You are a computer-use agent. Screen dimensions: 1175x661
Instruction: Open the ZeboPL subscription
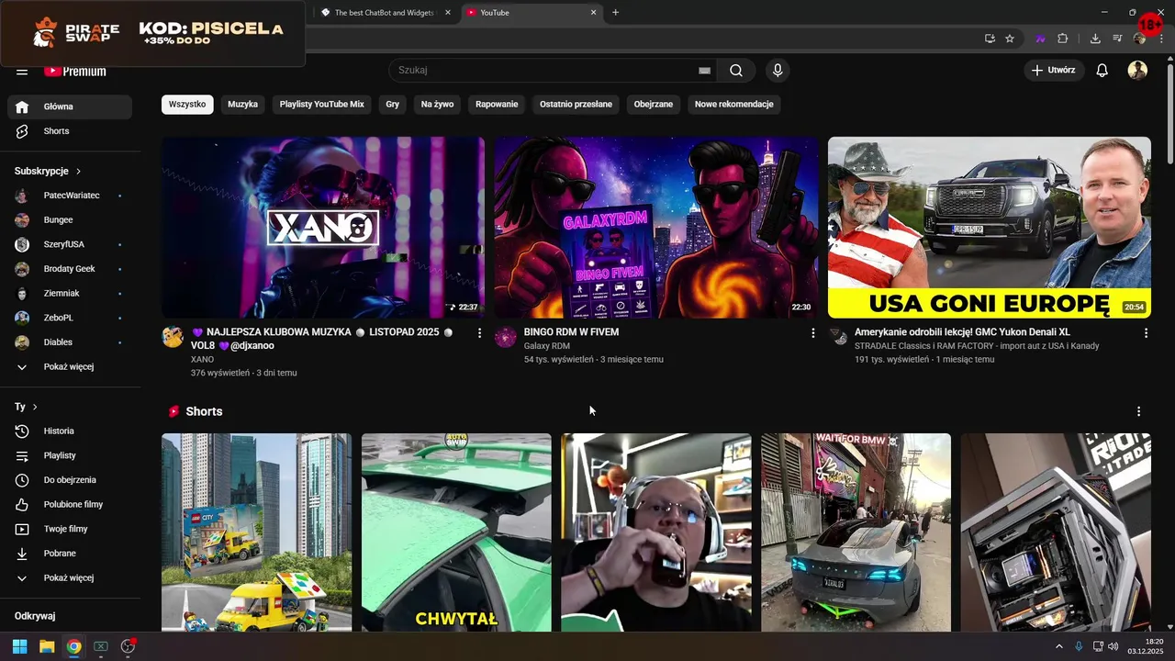(70, 318)
